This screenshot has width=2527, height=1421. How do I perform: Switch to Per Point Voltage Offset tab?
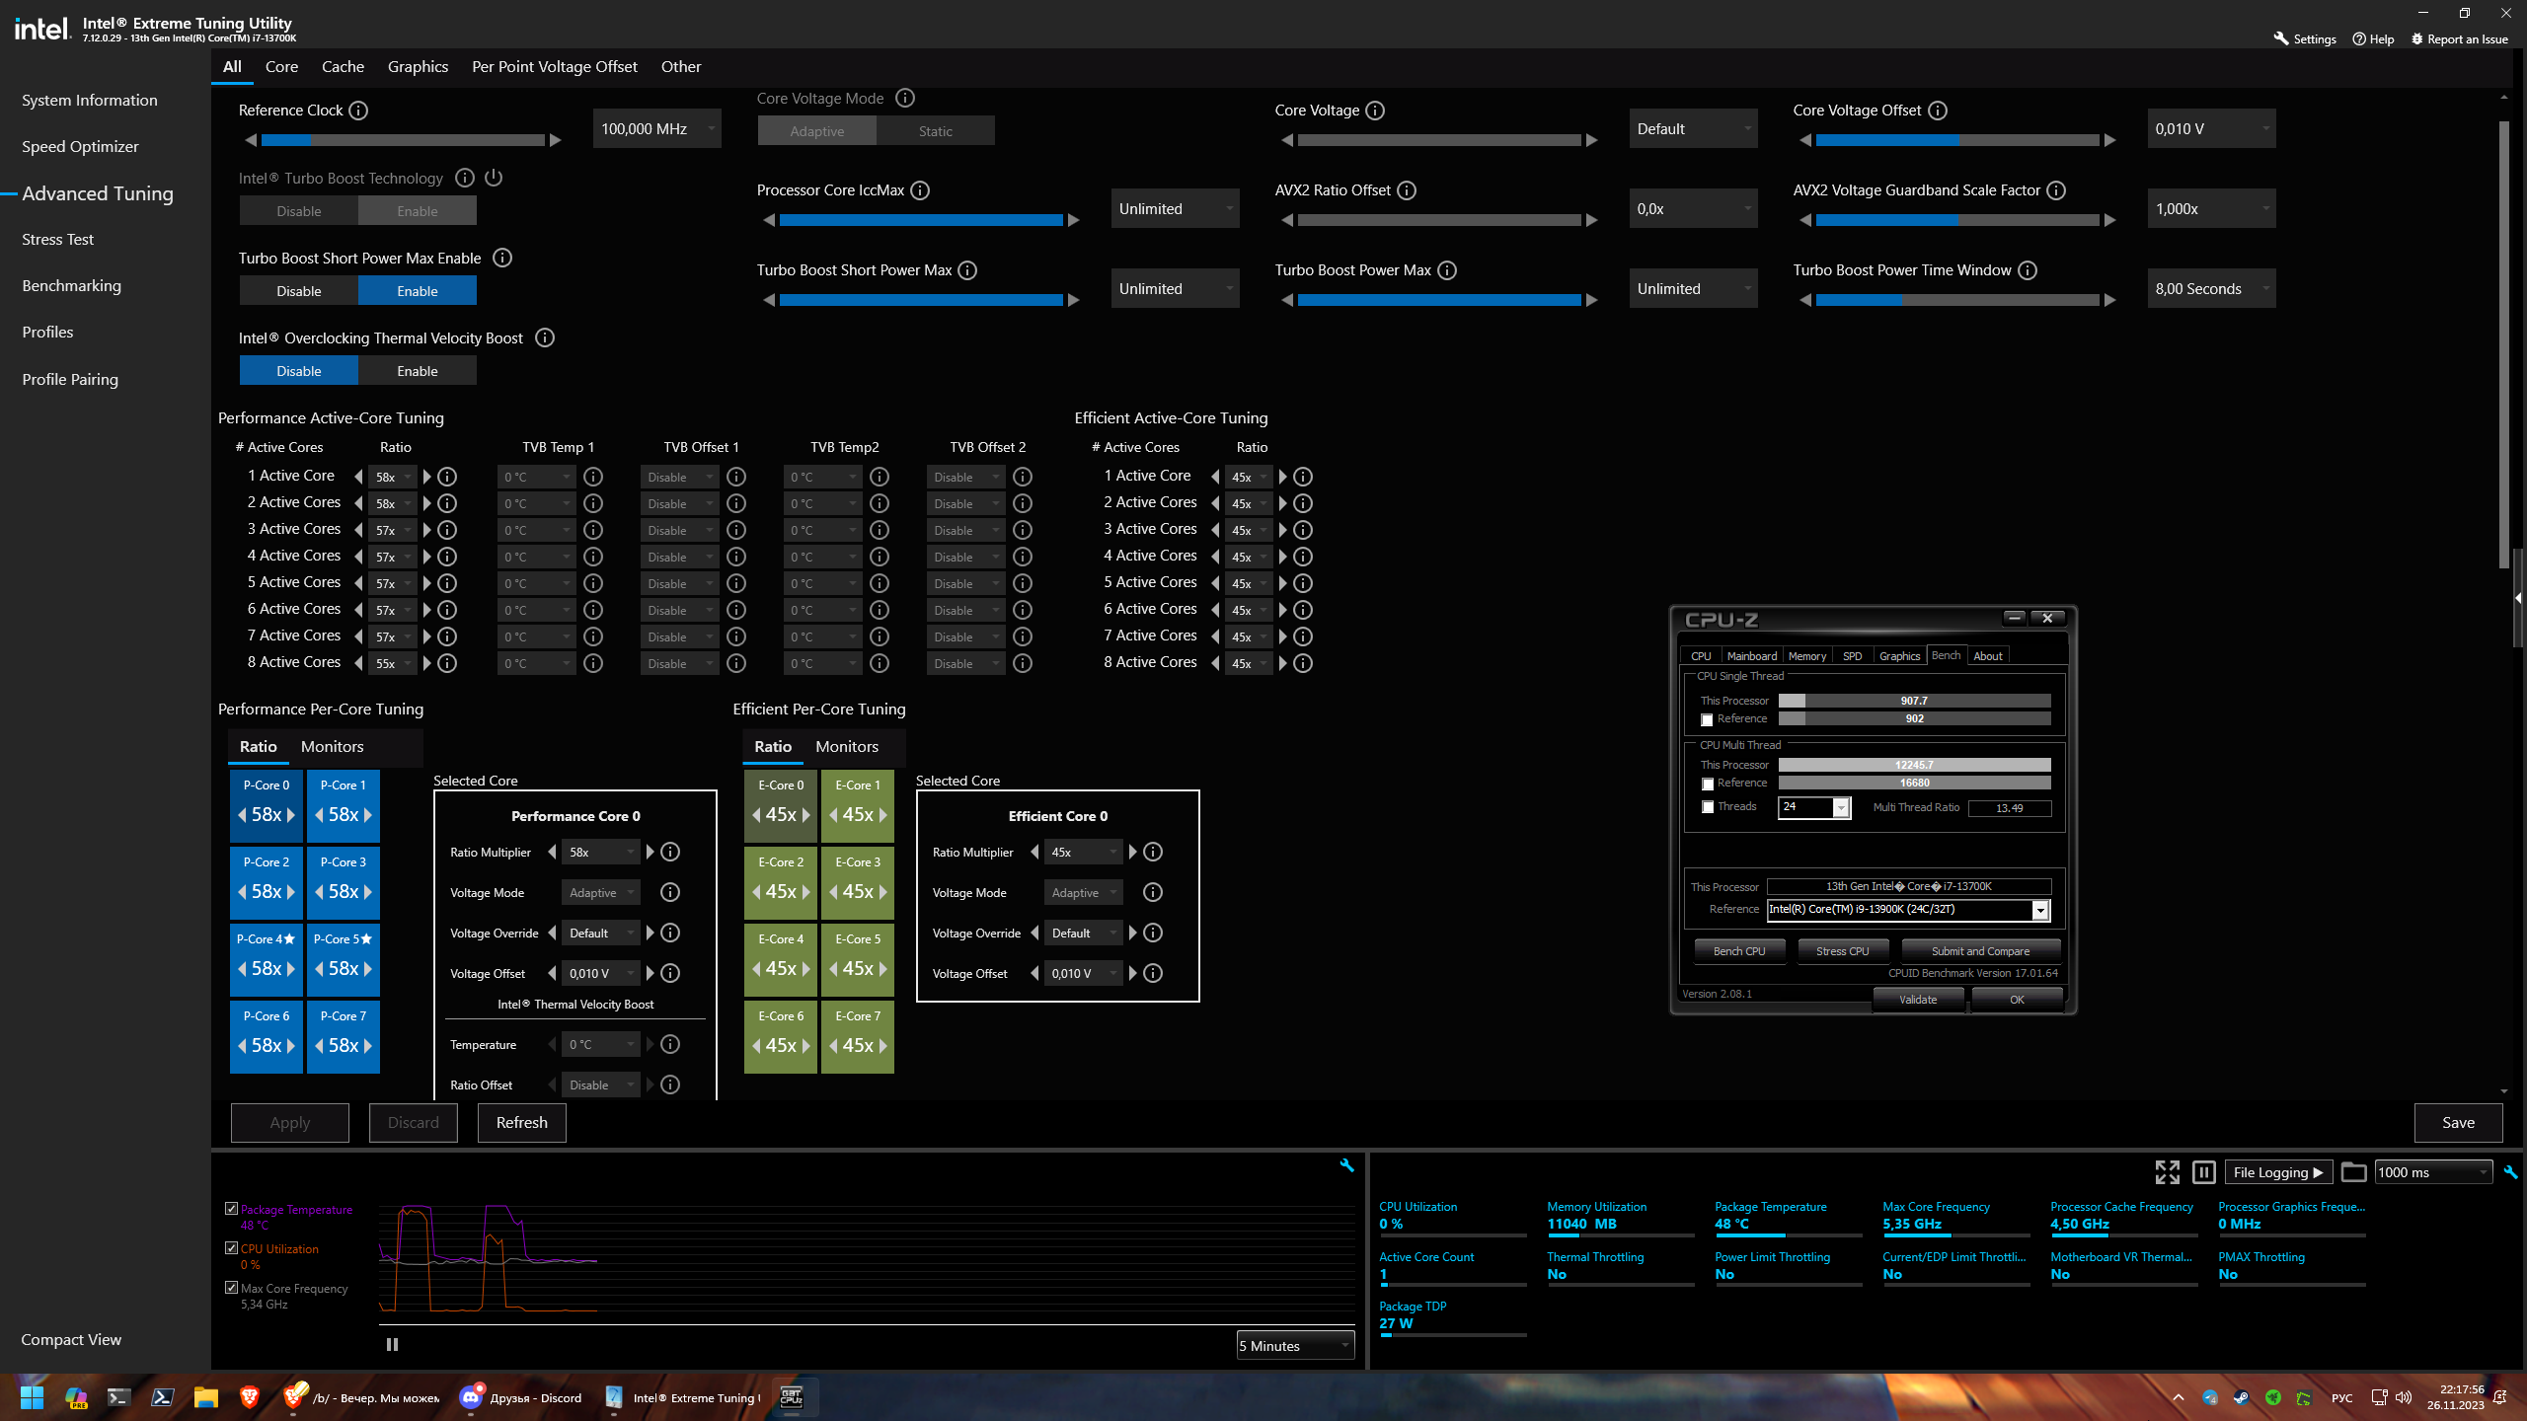click(555, 66)
